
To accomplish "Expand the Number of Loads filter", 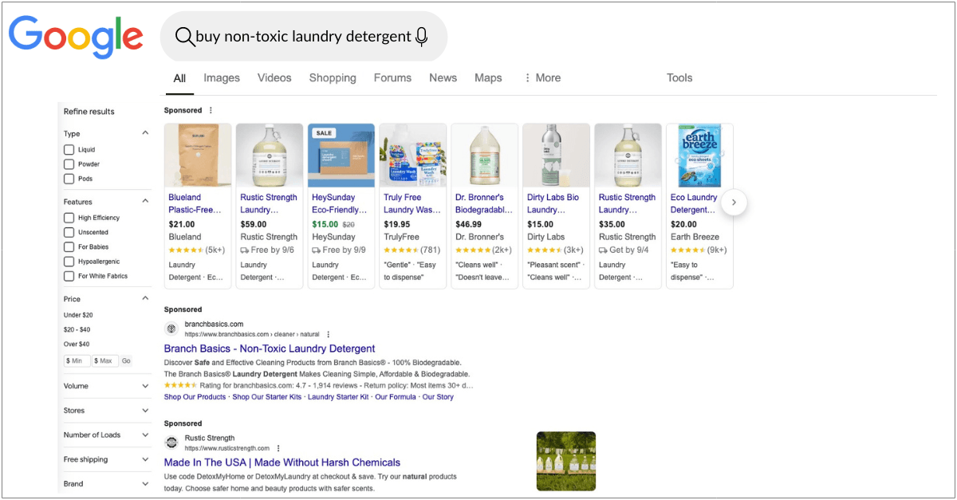I will 145,435.
